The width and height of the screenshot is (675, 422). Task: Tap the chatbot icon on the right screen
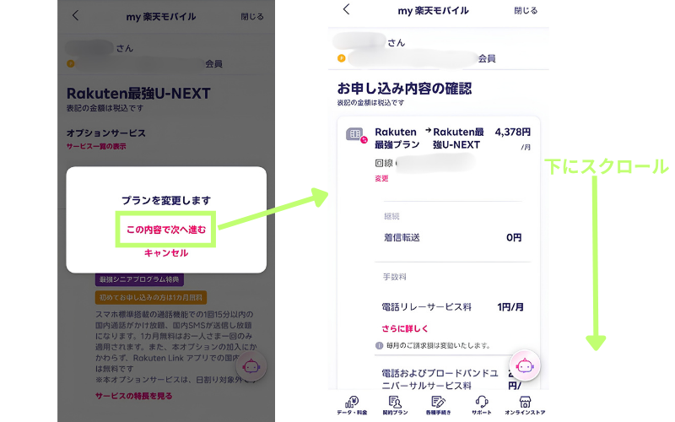click(x=524, y=366)
